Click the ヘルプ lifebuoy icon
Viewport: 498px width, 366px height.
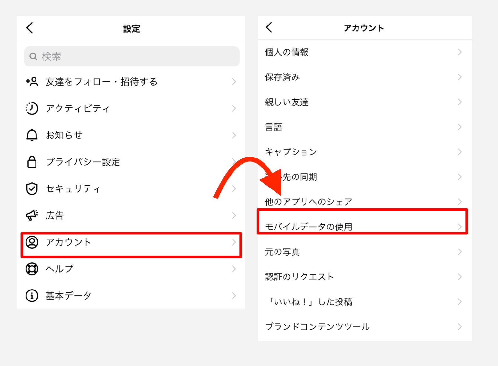coord(32,269)
